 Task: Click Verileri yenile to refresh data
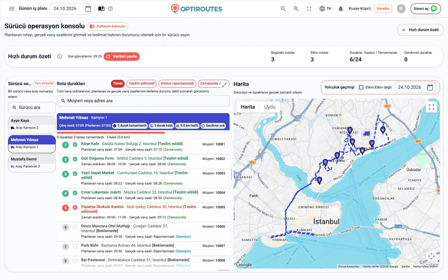[x=122, y=57]
